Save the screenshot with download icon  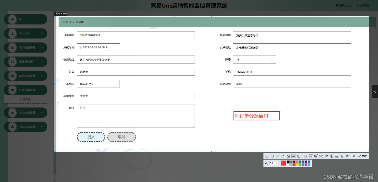(x=337, y=156)
